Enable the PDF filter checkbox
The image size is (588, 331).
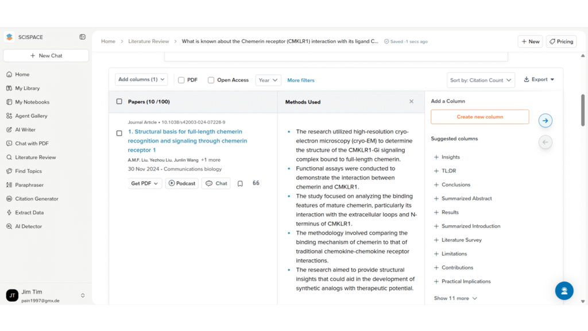[181, 80]
